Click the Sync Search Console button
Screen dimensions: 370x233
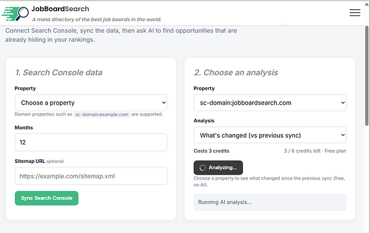pos(46,198)
